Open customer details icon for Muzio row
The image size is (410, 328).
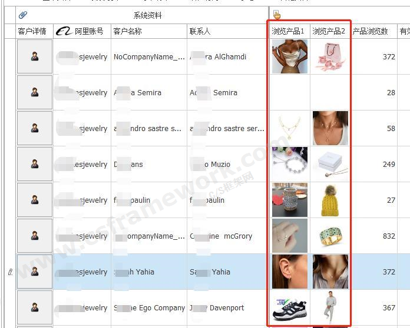pyautogui.click(x=34, y=165)
